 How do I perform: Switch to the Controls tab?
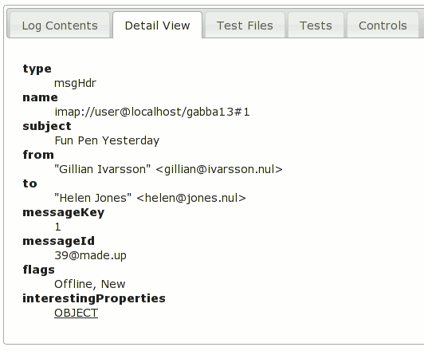point(383,26)
